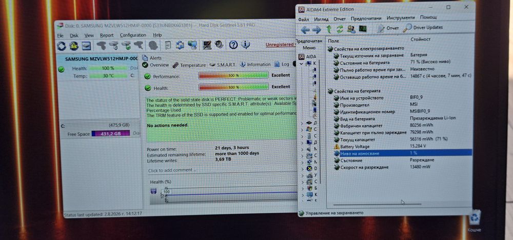Select the Battery Voltage row

[x=402, y=147]
